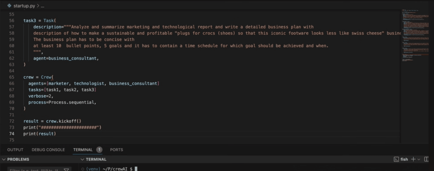Collapse the PROBLEMS section chevron
The width and height of the screenshot is (434, 171).
[x=4, y=160]
